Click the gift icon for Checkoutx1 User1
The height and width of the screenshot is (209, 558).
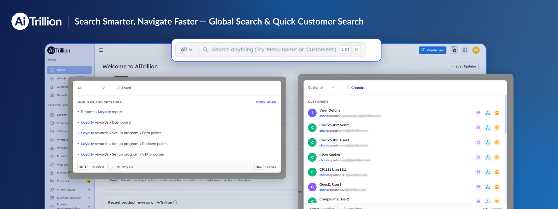478,142
